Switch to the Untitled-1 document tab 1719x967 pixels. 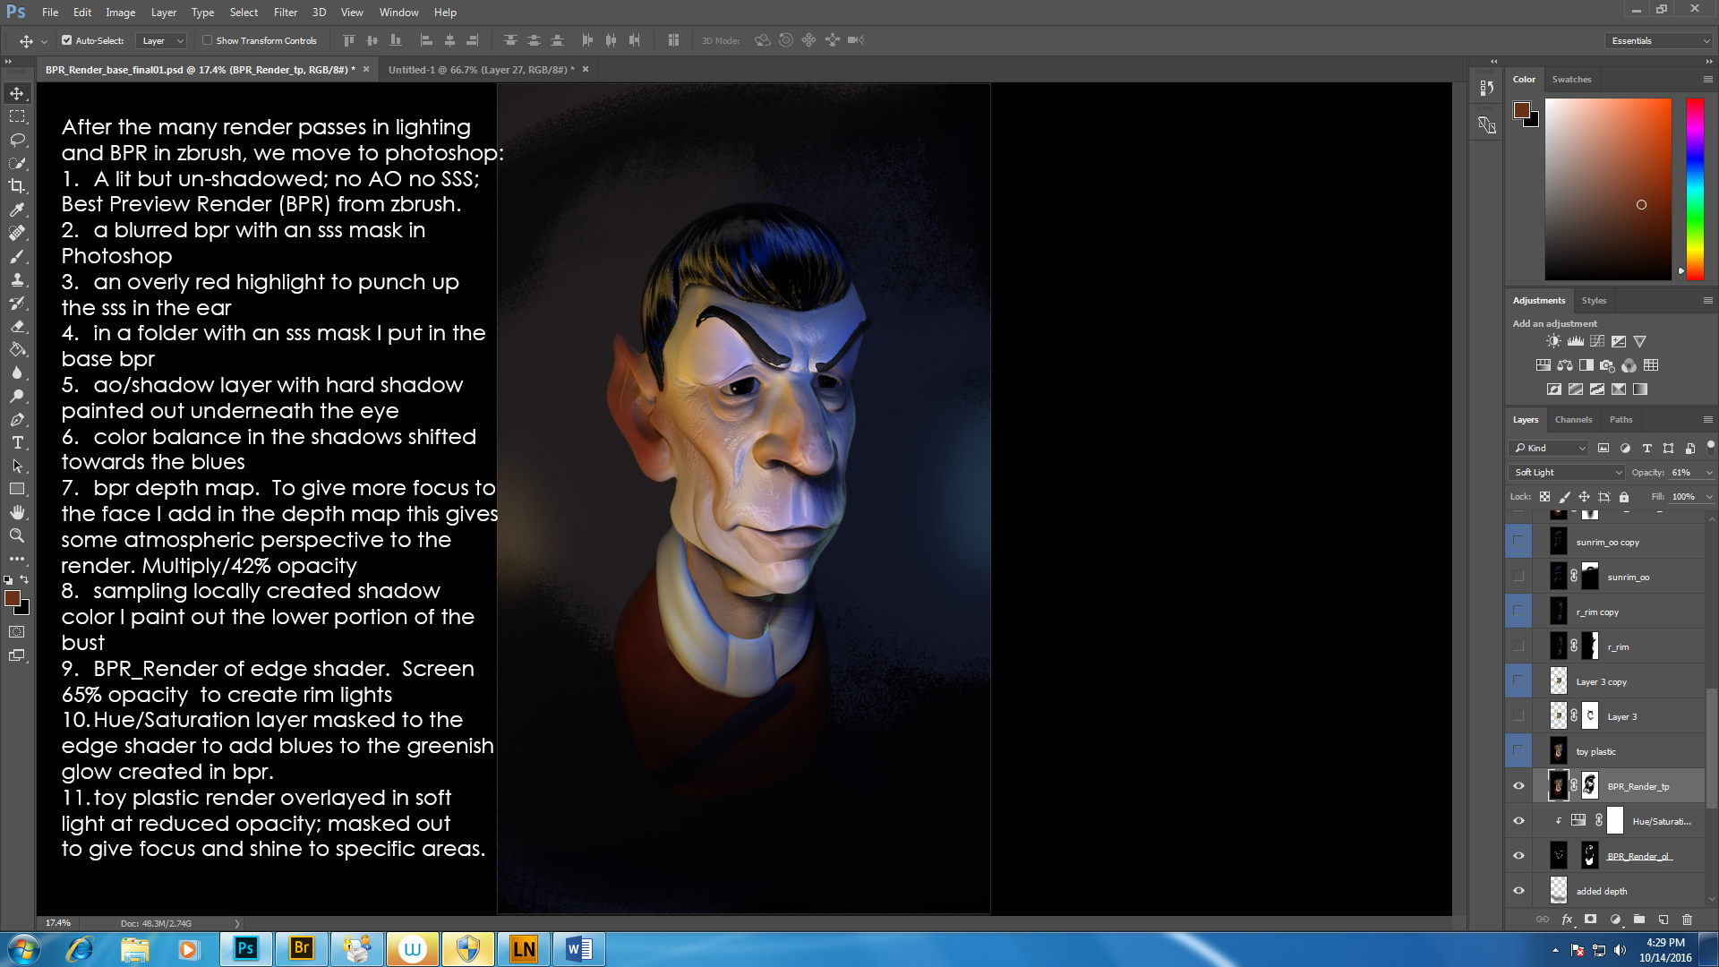(481, 70)
